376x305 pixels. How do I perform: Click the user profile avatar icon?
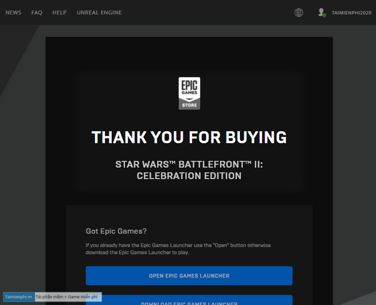point(322,13)
